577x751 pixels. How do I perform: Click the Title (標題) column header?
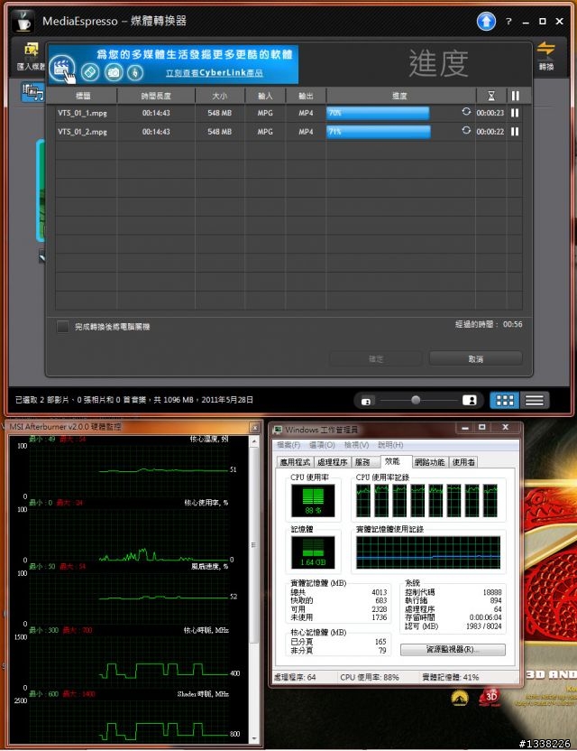point(83,96)
